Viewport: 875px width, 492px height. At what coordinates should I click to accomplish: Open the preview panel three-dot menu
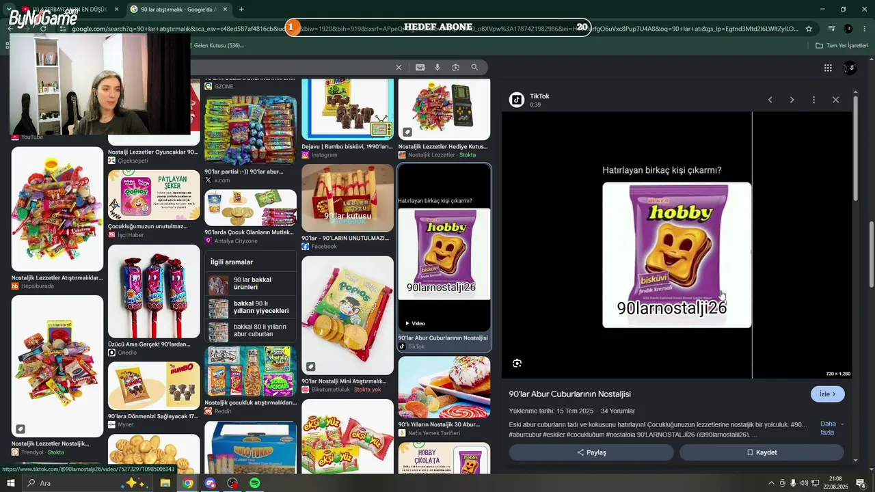[813, 100]
